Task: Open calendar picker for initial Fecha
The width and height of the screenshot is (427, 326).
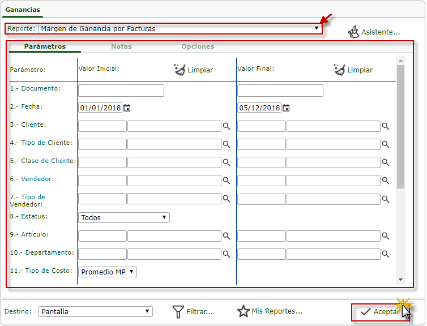Action: click(127, 108)
